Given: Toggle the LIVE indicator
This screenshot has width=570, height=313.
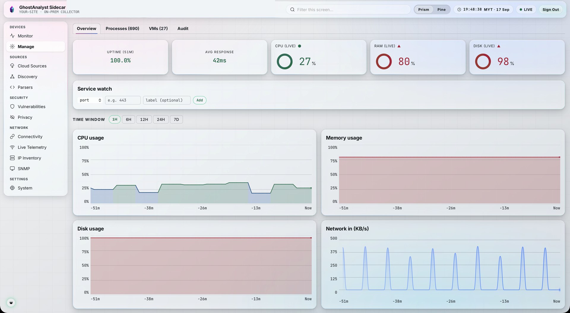Looking at the screenshot, I should [x=526, y=10].
